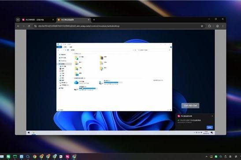241x160 pixels.
Task: Click the Ctrl+Alt+Del button
Action: 190,106
